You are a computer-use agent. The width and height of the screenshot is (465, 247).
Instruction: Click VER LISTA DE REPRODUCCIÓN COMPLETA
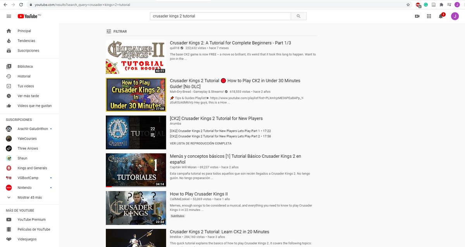[200, 143]
